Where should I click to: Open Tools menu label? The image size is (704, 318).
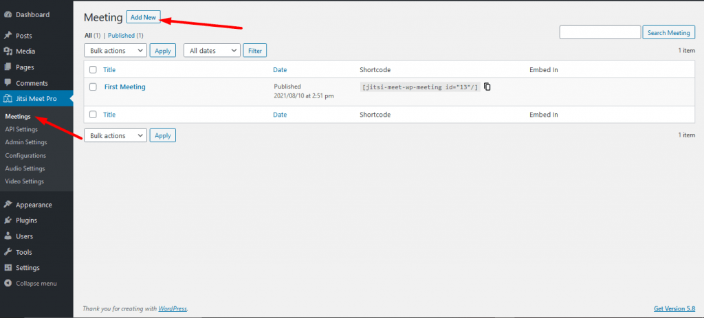24,252
